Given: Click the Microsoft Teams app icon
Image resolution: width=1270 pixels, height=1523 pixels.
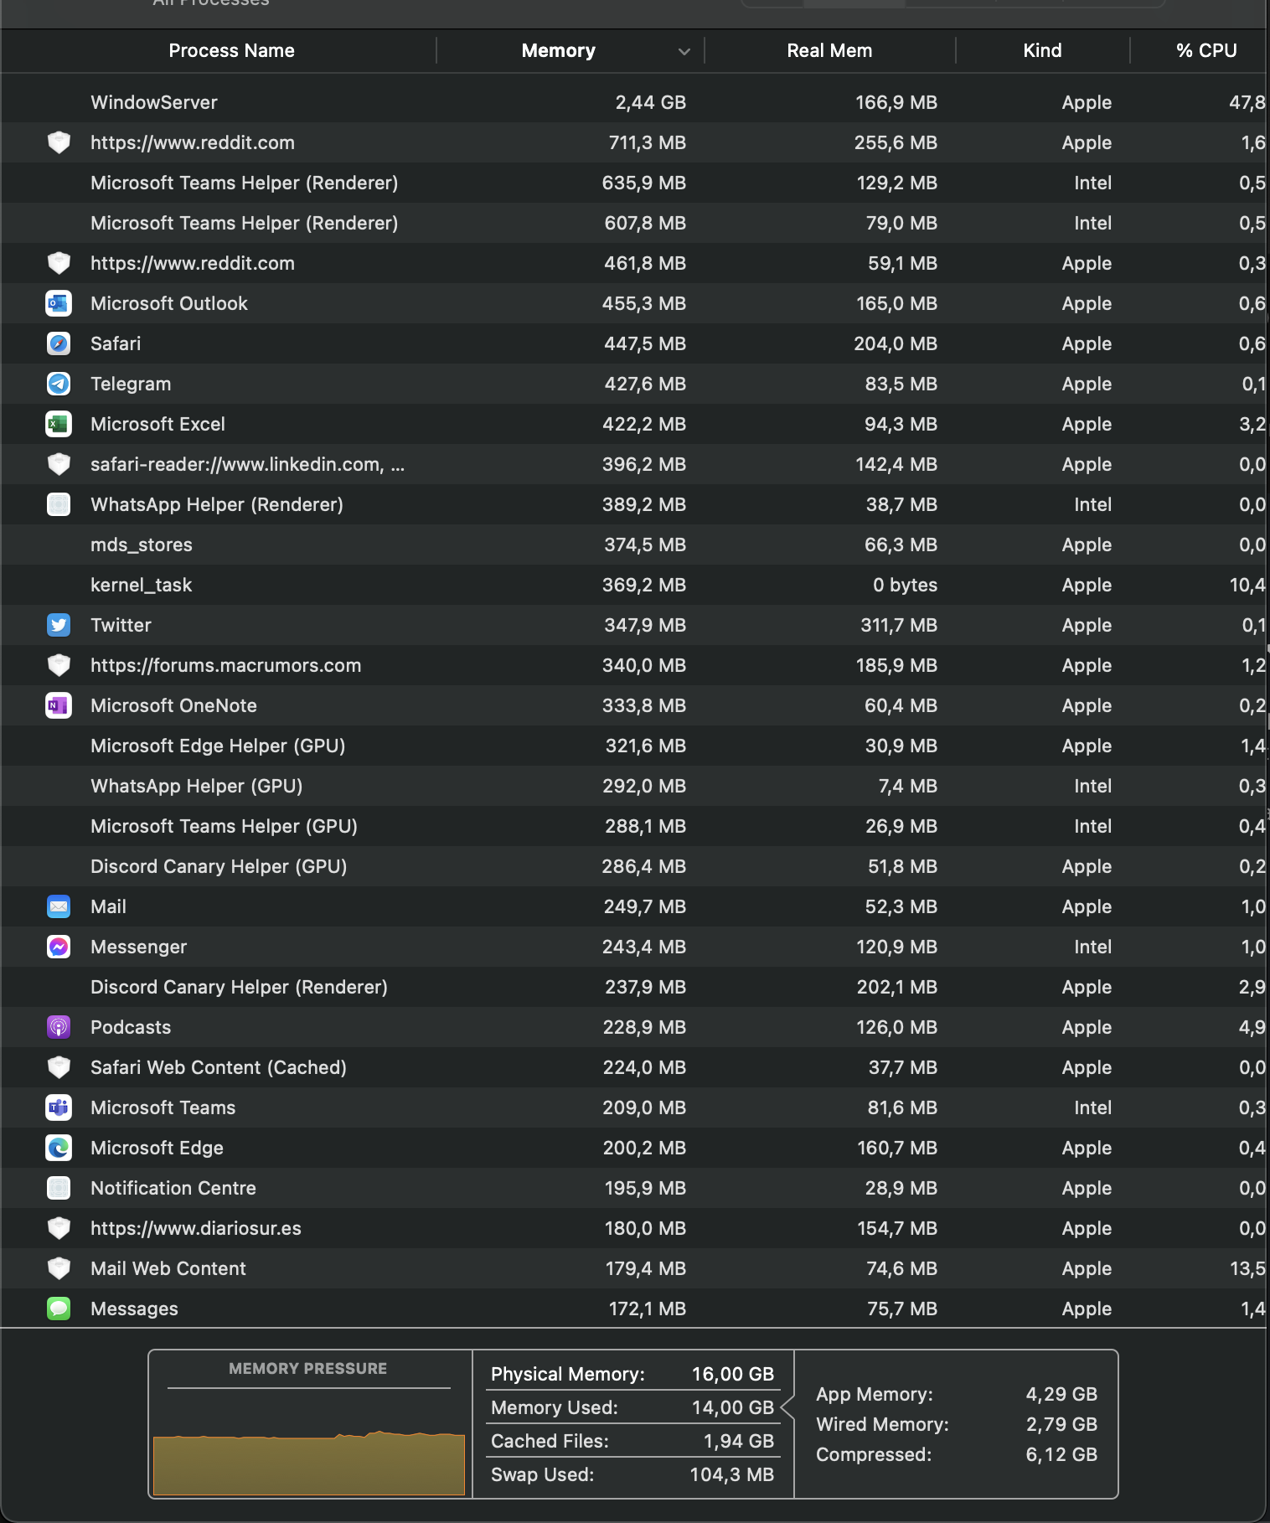Looking at the screenshot, I should 59,1107.
